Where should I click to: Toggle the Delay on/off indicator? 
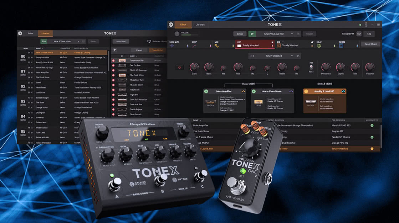click(x=334, y=46)
